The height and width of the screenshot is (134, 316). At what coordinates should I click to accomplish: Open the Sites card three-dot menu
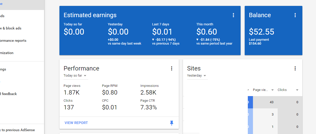[295, 68]
